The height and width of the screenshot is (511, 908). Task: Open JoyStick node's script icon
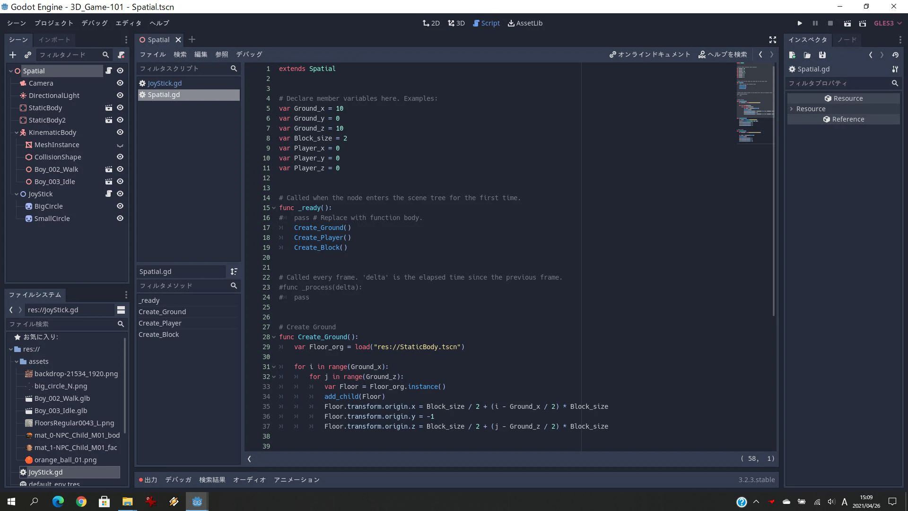pyautogui.click(x=109, y=194)
